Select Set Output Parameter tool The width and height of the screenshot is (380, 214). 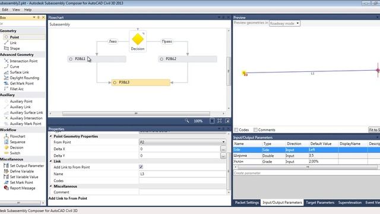pos(27,165)
